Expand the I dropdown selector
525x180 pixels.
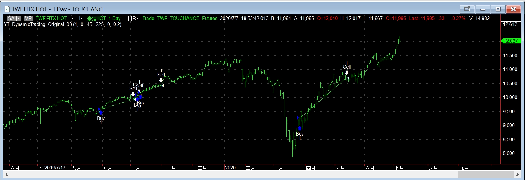tap(81, 18)
